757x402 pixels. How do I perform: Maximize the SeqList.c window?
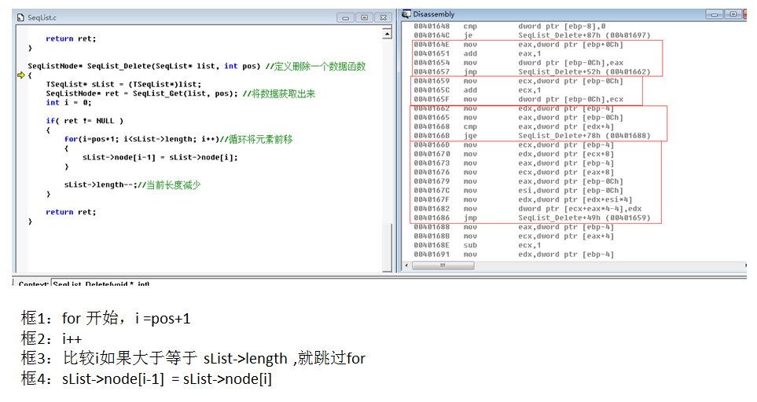365,18
